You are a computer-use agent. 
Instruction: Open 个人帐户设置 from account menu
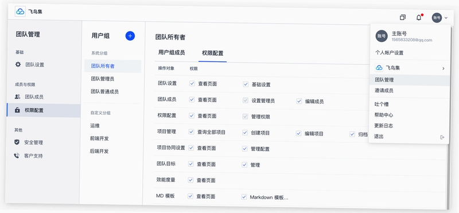(x=390, y=53)
